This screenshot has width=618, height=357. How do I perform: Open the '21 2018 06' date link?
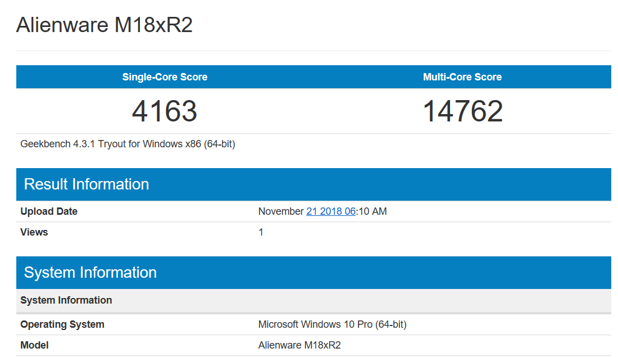pos(331,211)
